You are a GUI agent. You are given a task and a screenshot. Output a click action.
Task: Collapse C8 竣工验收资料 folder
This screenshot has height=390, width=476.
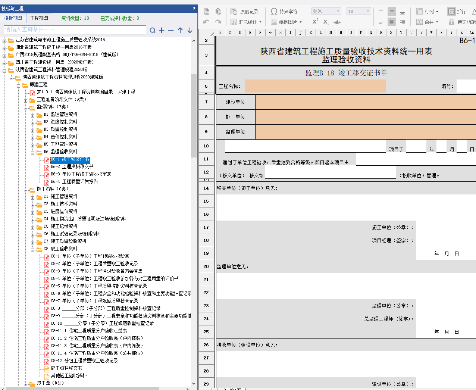click(32, 250)
